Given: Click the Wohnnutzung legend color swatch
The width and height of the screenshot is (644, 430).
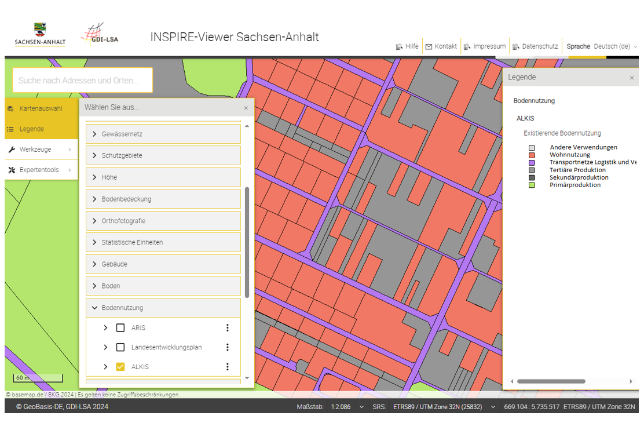Looking at the screenshot, I should 532,155.
